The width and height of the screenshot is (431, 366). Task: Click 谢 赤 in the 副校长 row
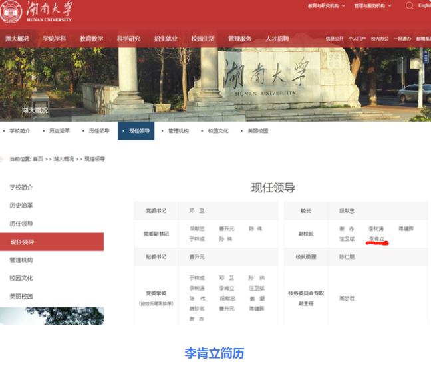347,229
